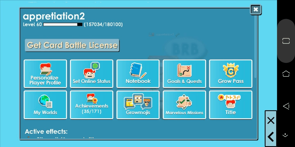Click Get Card Battle License button
Viewport: 295px width, 147px height.
(x=72, y=45)
